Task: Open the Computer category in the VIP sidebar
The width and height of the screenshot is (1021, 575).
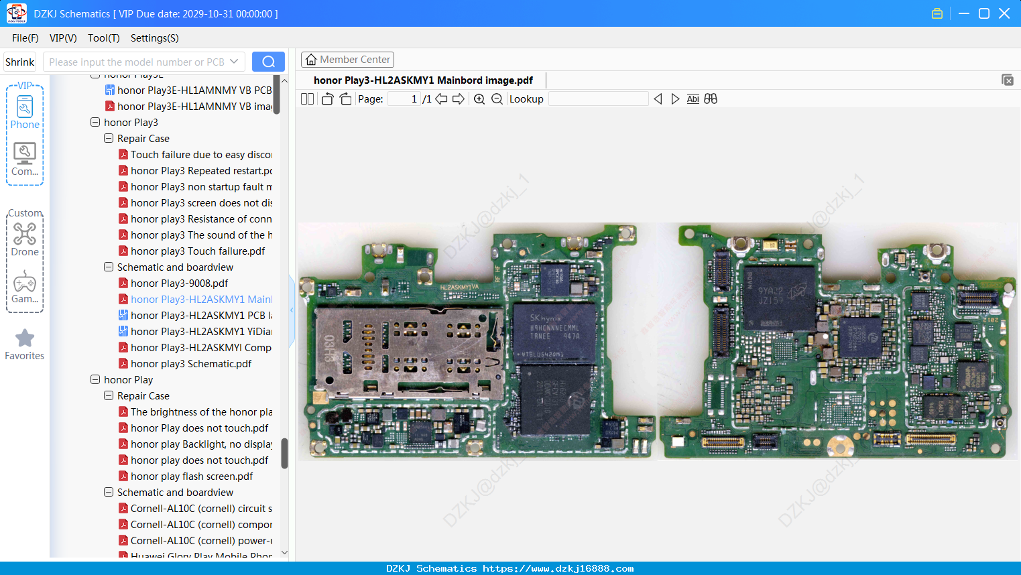Action: click(x=25, y=159)
